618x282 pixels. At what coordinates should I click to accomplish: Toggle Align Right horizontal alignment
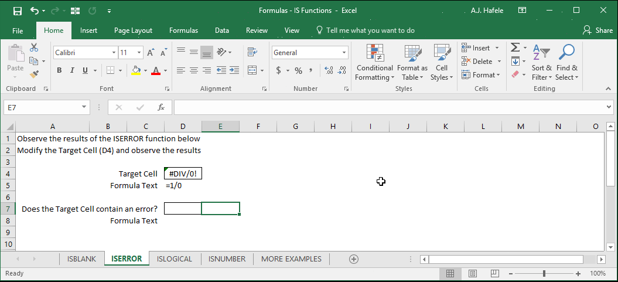pyautogui.click(x=207, y=70)
